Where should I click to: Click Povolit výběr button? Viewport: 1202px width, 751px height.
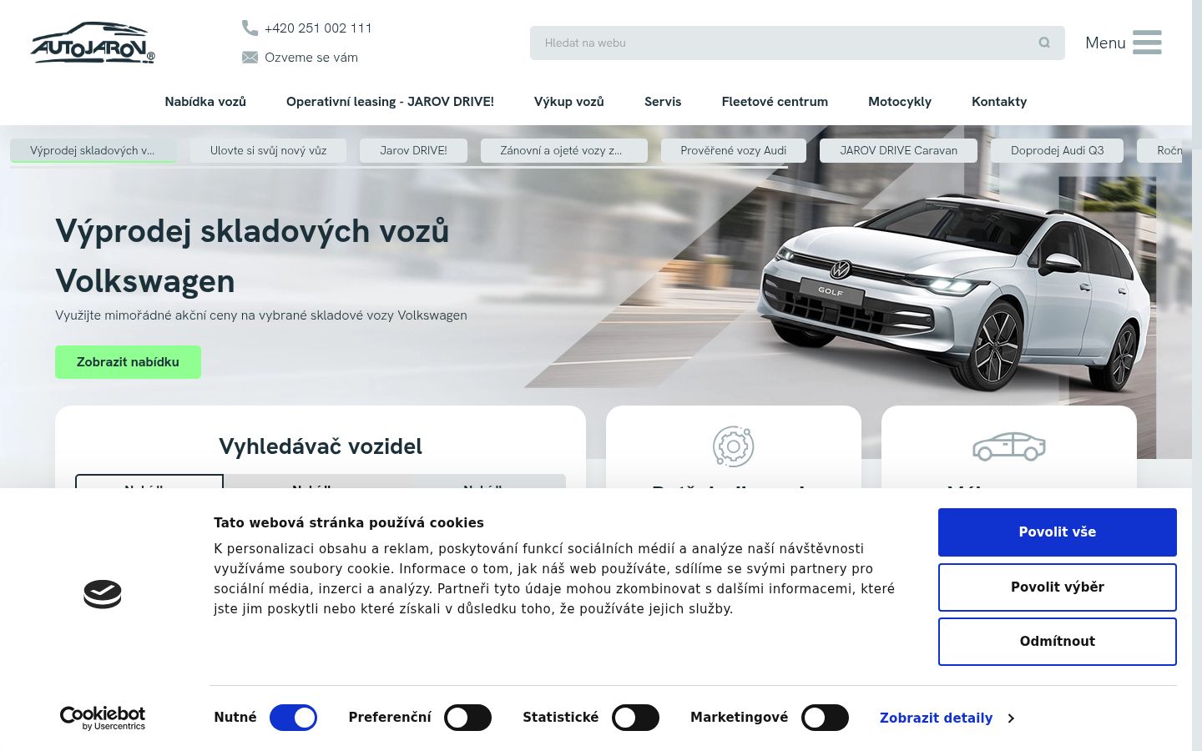1058,587
